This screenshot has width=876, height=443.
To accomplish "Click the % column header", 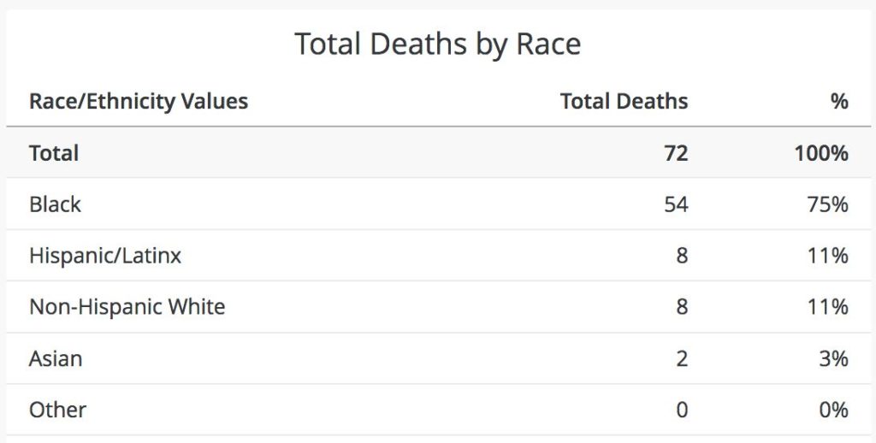I will [x=838, y=102].
